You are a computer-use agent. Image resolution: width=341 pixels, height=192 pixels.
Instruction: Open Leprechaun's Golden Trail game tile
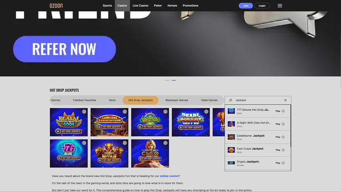(x=150, y=122)
